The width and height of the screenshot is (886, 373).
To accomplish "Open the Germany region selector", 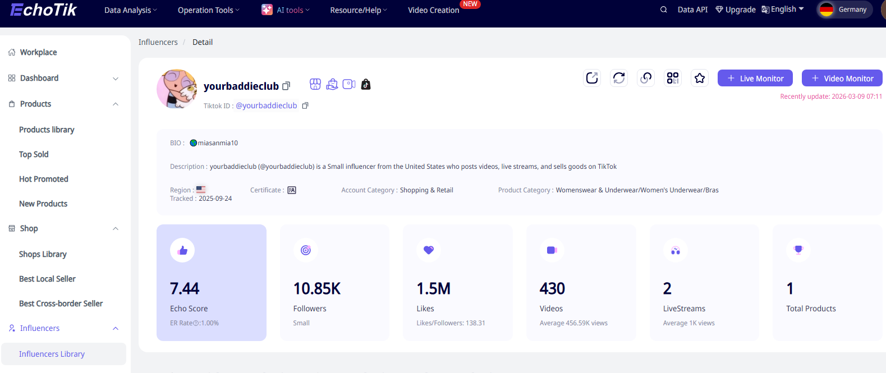I will click(844, 10).
